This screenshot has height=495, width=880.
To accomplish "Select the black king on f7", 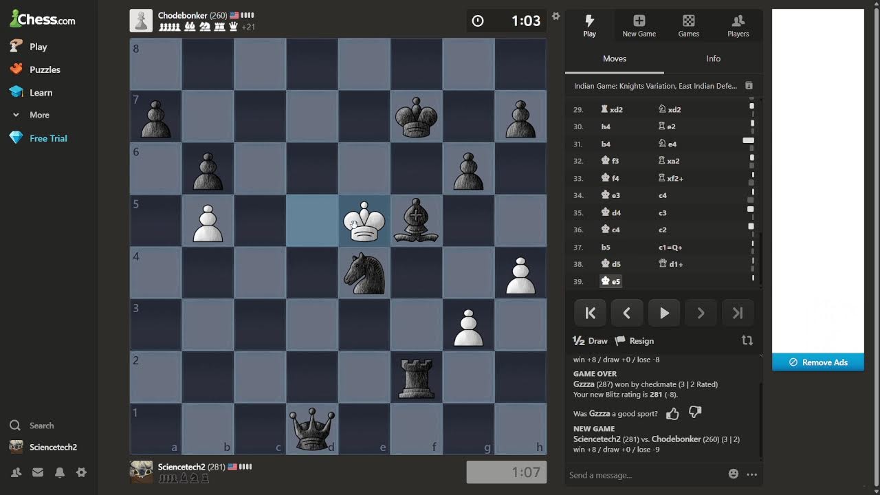I will [417, 117].
